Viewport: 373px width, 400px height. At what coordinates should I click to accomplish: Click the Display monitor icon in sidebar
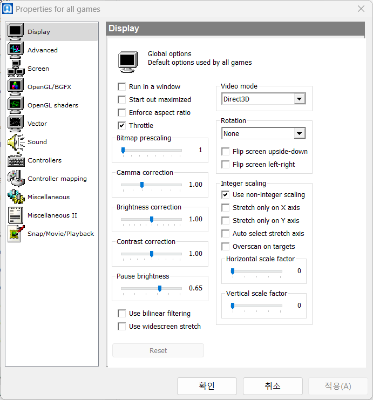click(15, 32)
